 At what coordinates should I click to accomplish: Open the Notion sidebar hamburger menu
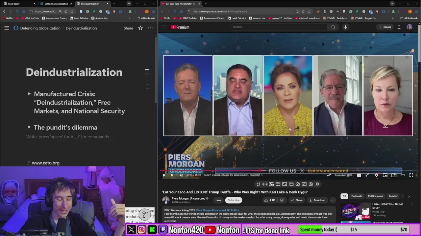pos(7,28)
